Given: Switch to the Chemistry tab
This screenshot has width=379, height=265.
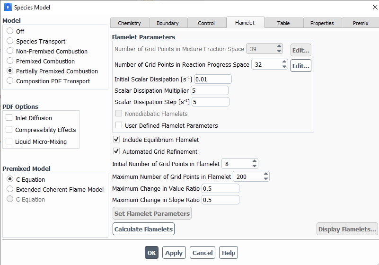Looking at the screenshot, I should click(x=129, y=23).
